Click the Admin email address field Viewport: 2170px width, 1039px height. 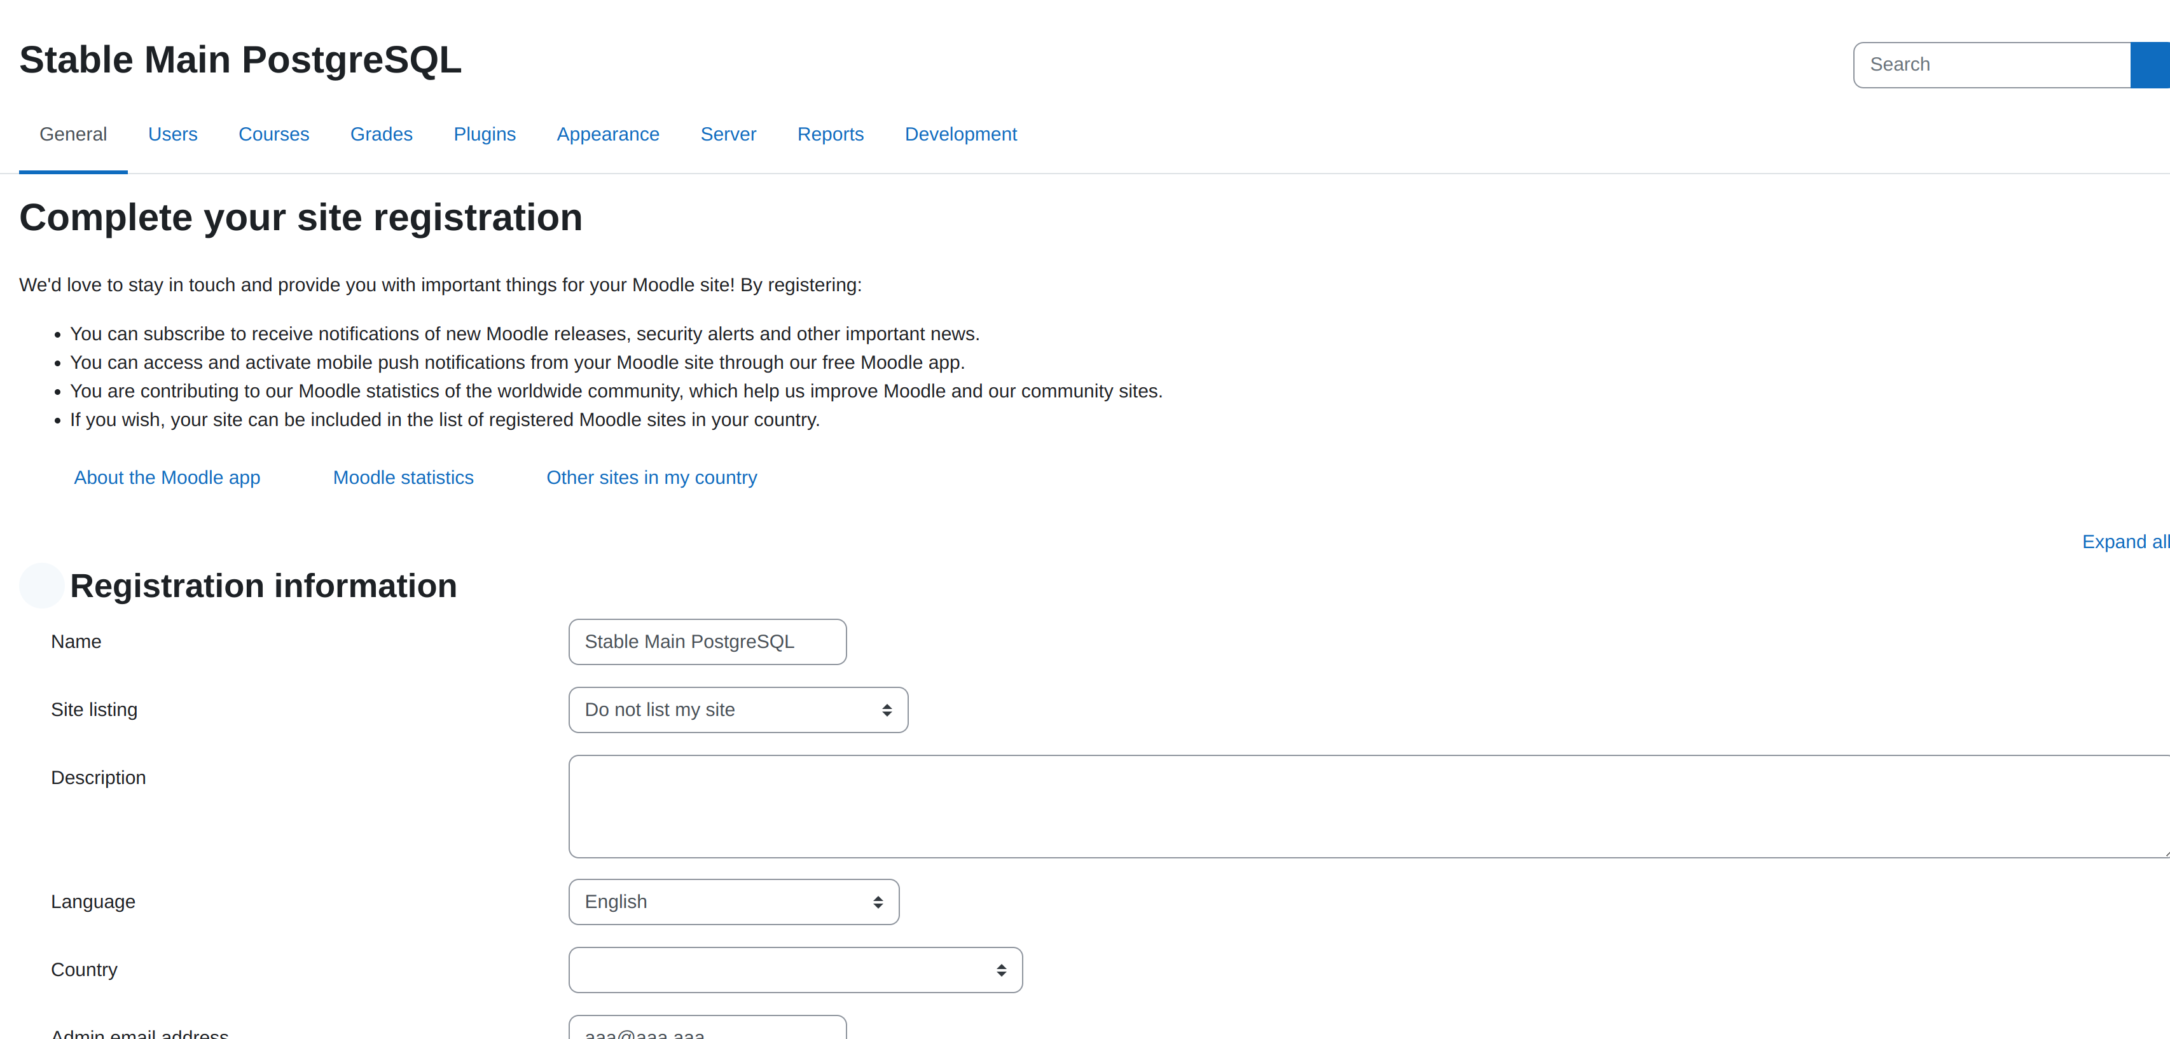coord(707,1028)
